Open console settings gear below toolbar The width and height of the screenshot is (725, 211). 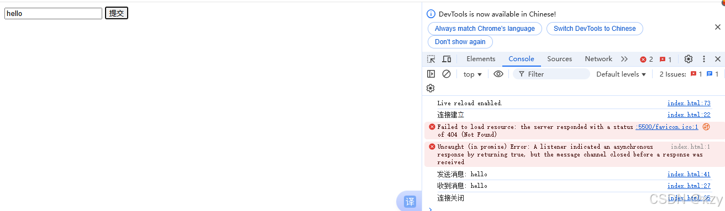coord(430,88)
